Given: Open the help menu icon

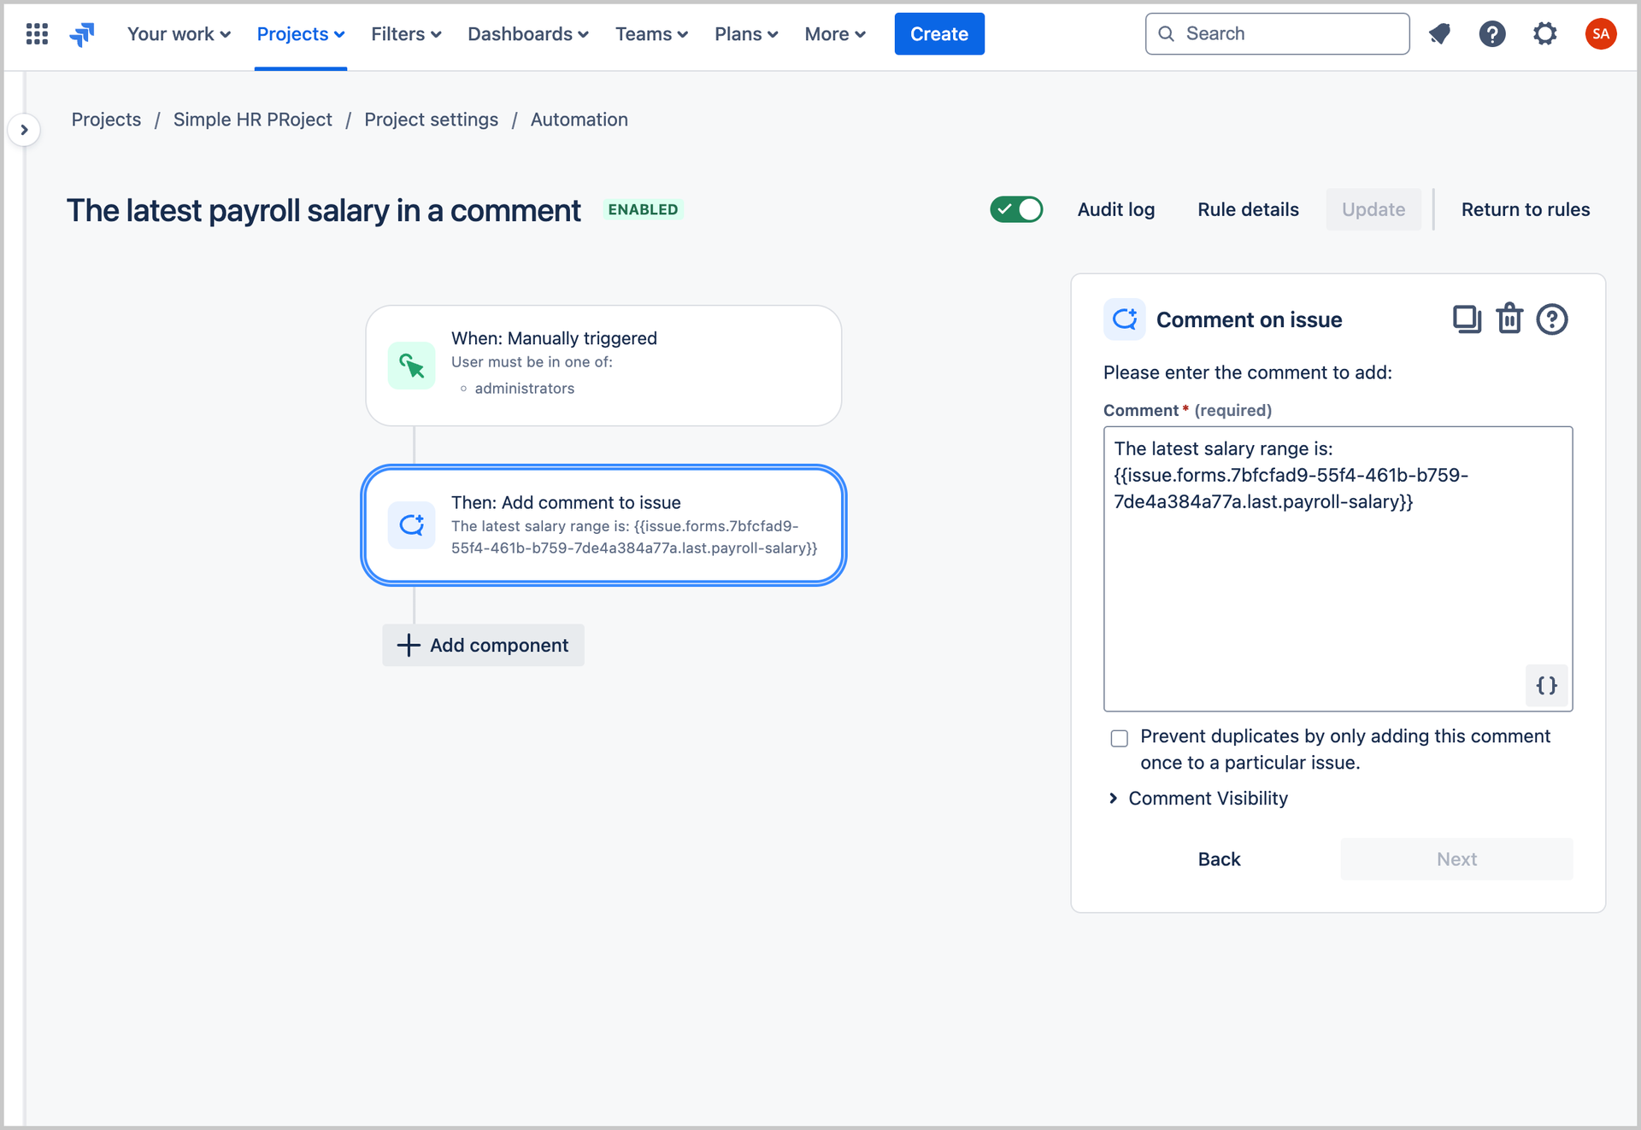Looking at the screenshot, I should [1492, 33].
